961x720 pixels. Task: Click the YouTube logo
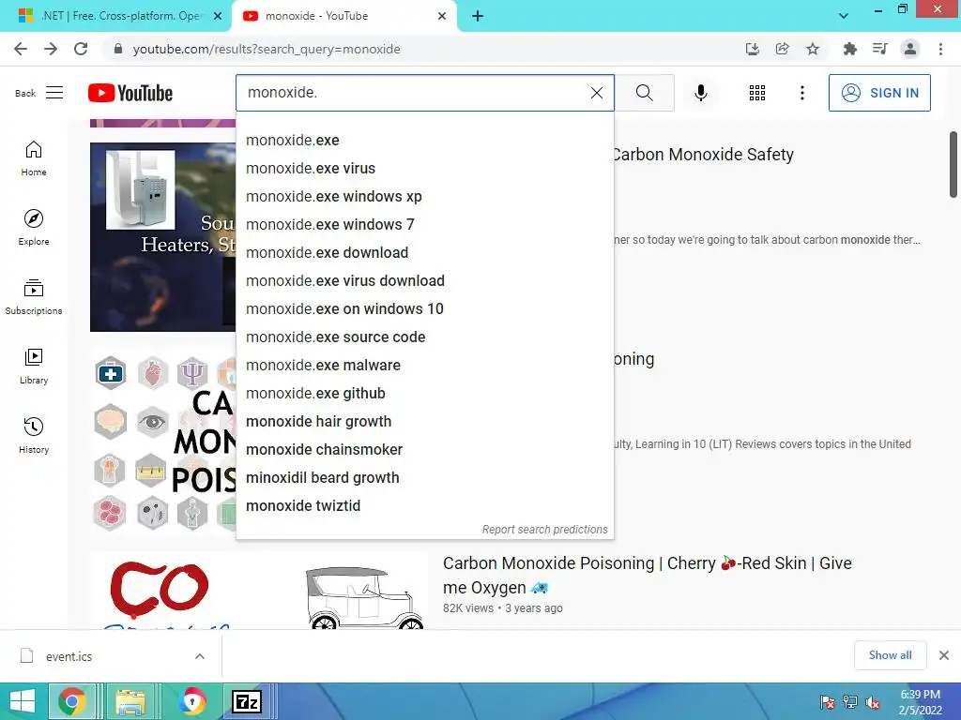point(130,93)
